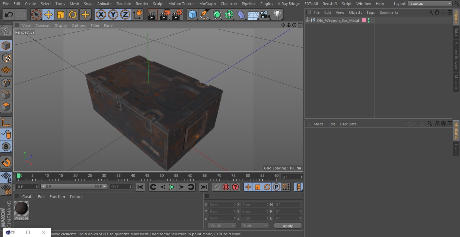460x237 pixels.
Task: Open the Redshift menu
Action: [x=330, y=4]
